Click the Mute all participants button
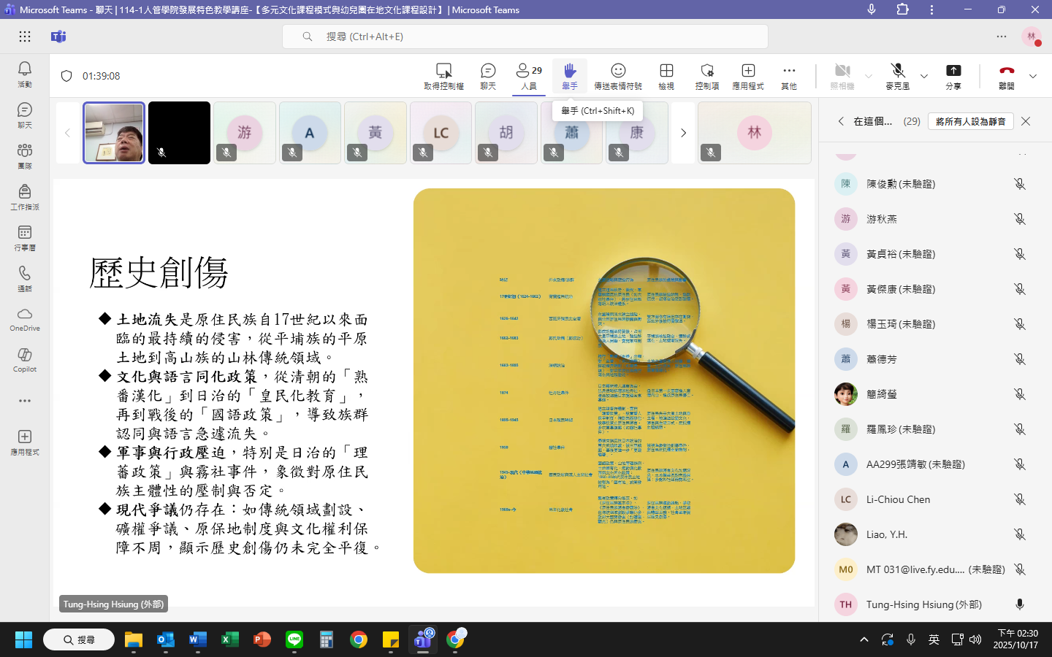1052x657 pixels. [970, 121]
